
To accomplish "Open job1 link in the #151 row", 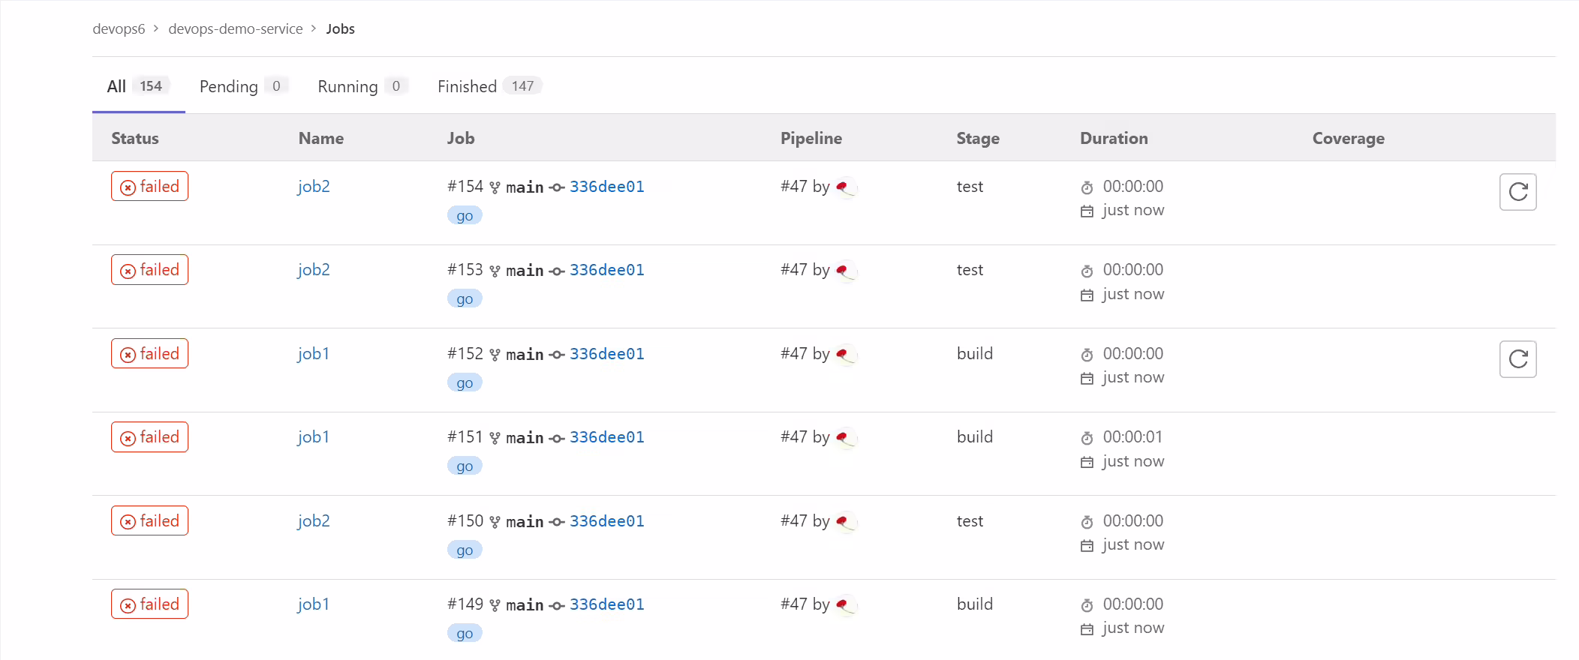I will (x=313, y=436).
